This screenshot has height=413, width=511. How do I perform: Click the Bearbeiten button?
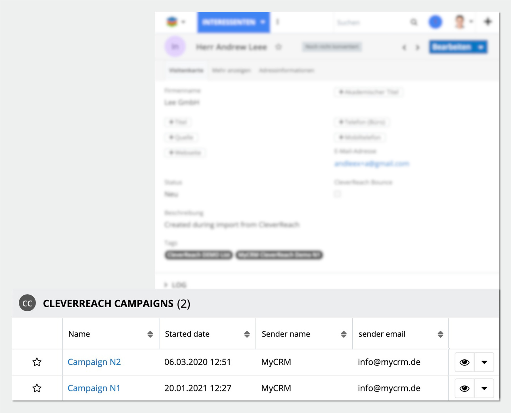point(451,47)
